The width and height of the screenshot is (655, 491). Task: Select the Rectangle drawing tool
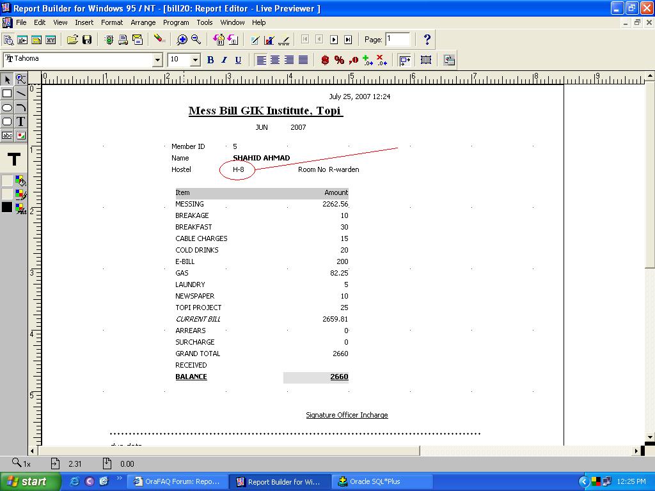click(x=7, y=93)
